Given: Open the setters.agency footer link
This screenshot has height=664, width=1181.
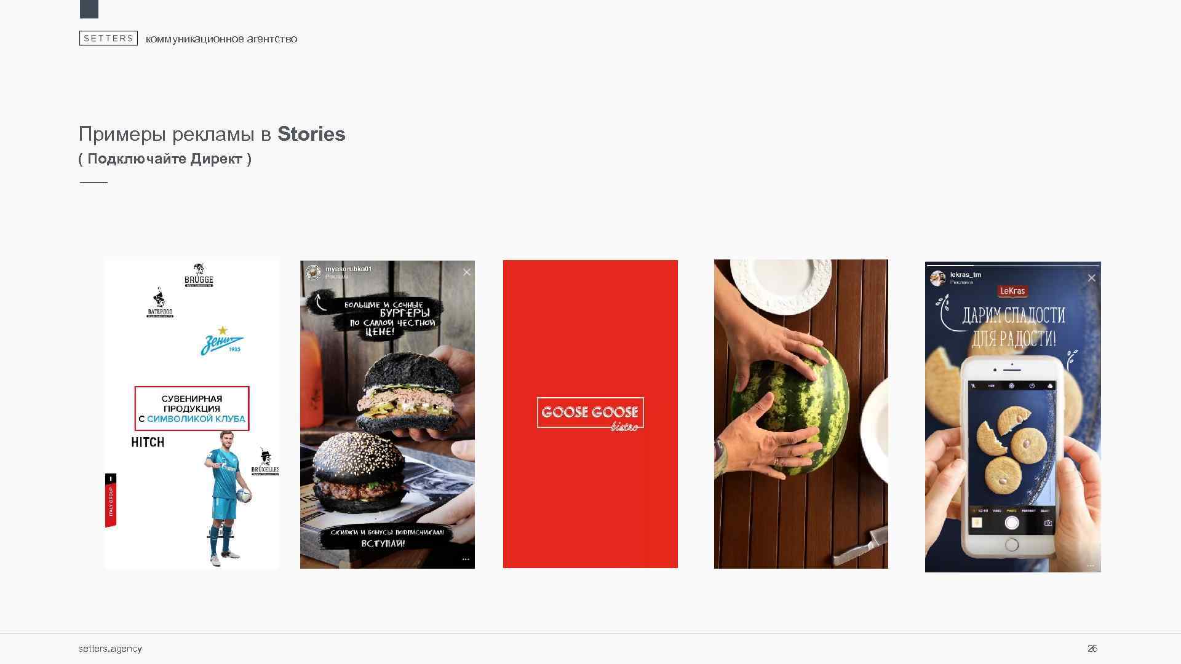Looking at the screenshot, I should click(110, 648).
